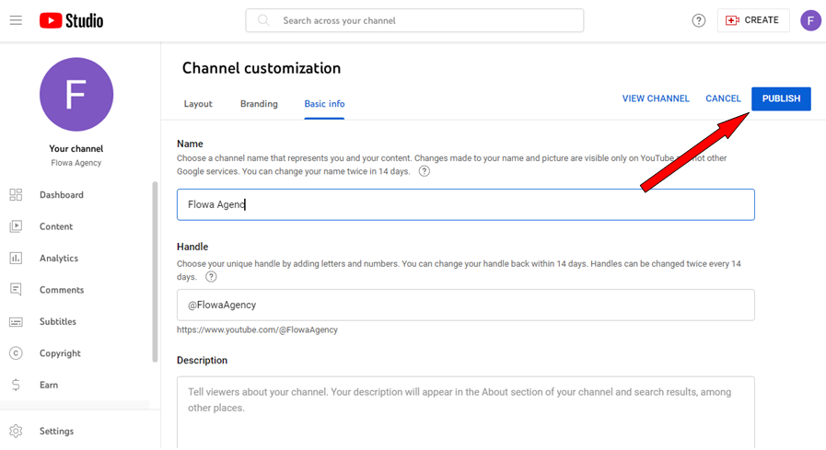
Task: Open Comments section label
Action: [62, 290]
